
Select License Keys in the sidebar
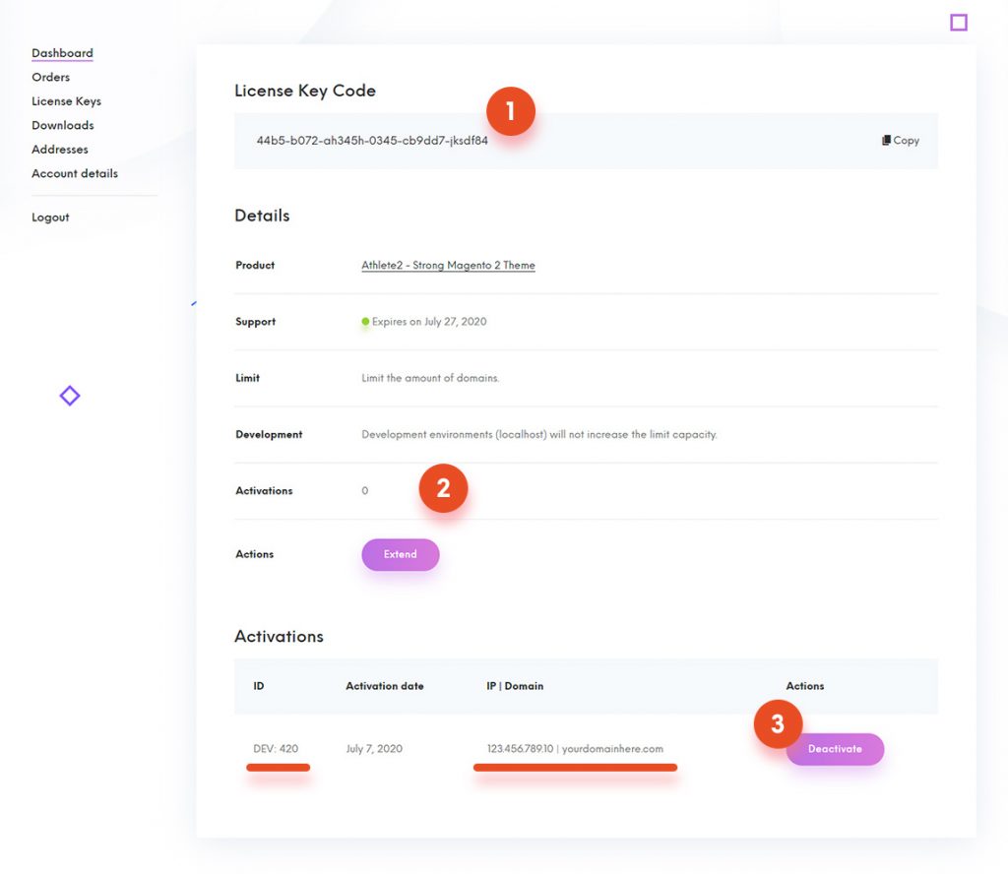point(66,100)
